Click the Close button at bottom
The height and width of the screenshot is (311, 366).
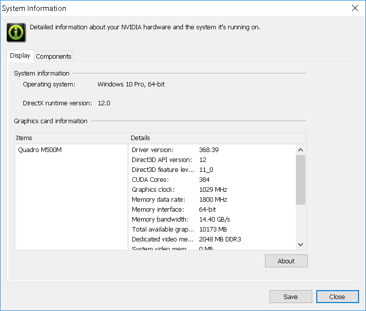[337, 297]
